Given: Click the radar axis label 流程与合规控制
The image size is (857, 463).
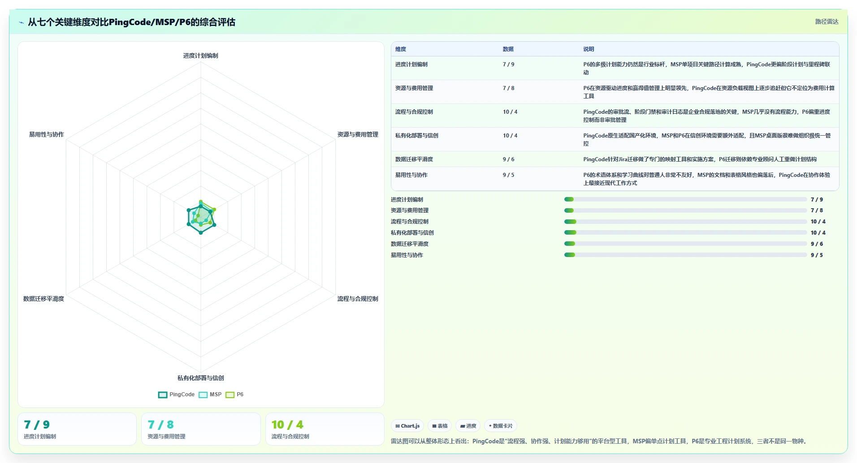Looking at the screenshot, I should coord(358,299).
